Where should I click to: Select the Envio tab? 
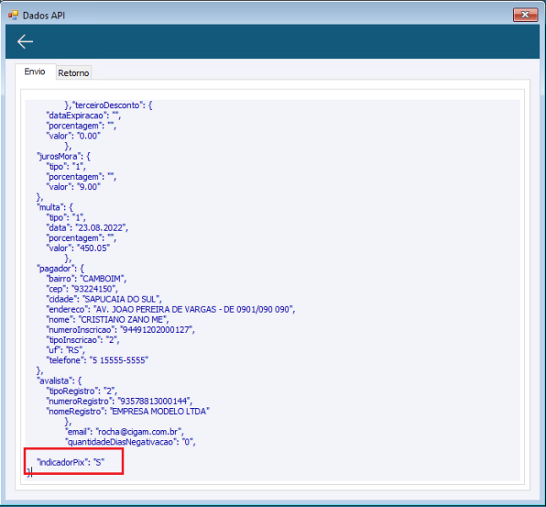coord(35,72)
